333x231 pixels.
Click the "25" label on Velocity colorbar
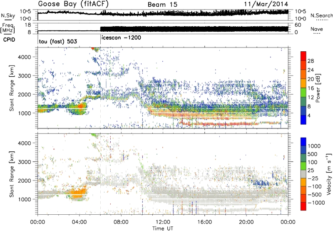[311, 171]
